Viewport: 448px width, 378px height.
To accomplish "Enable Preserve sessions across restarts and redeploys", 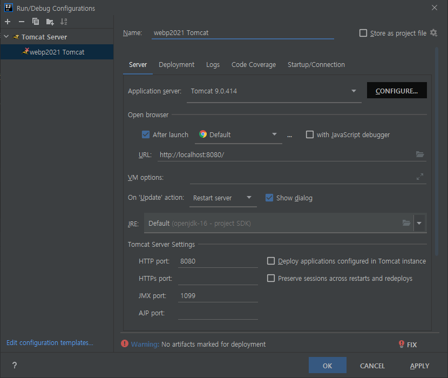I will click(x=271, y=278).
